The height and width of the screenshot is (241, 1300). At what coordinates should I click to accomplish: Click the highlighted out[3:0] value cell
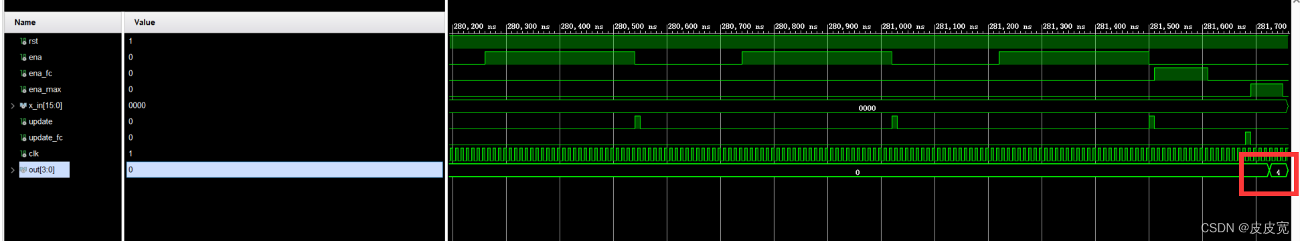click(284, 170)
